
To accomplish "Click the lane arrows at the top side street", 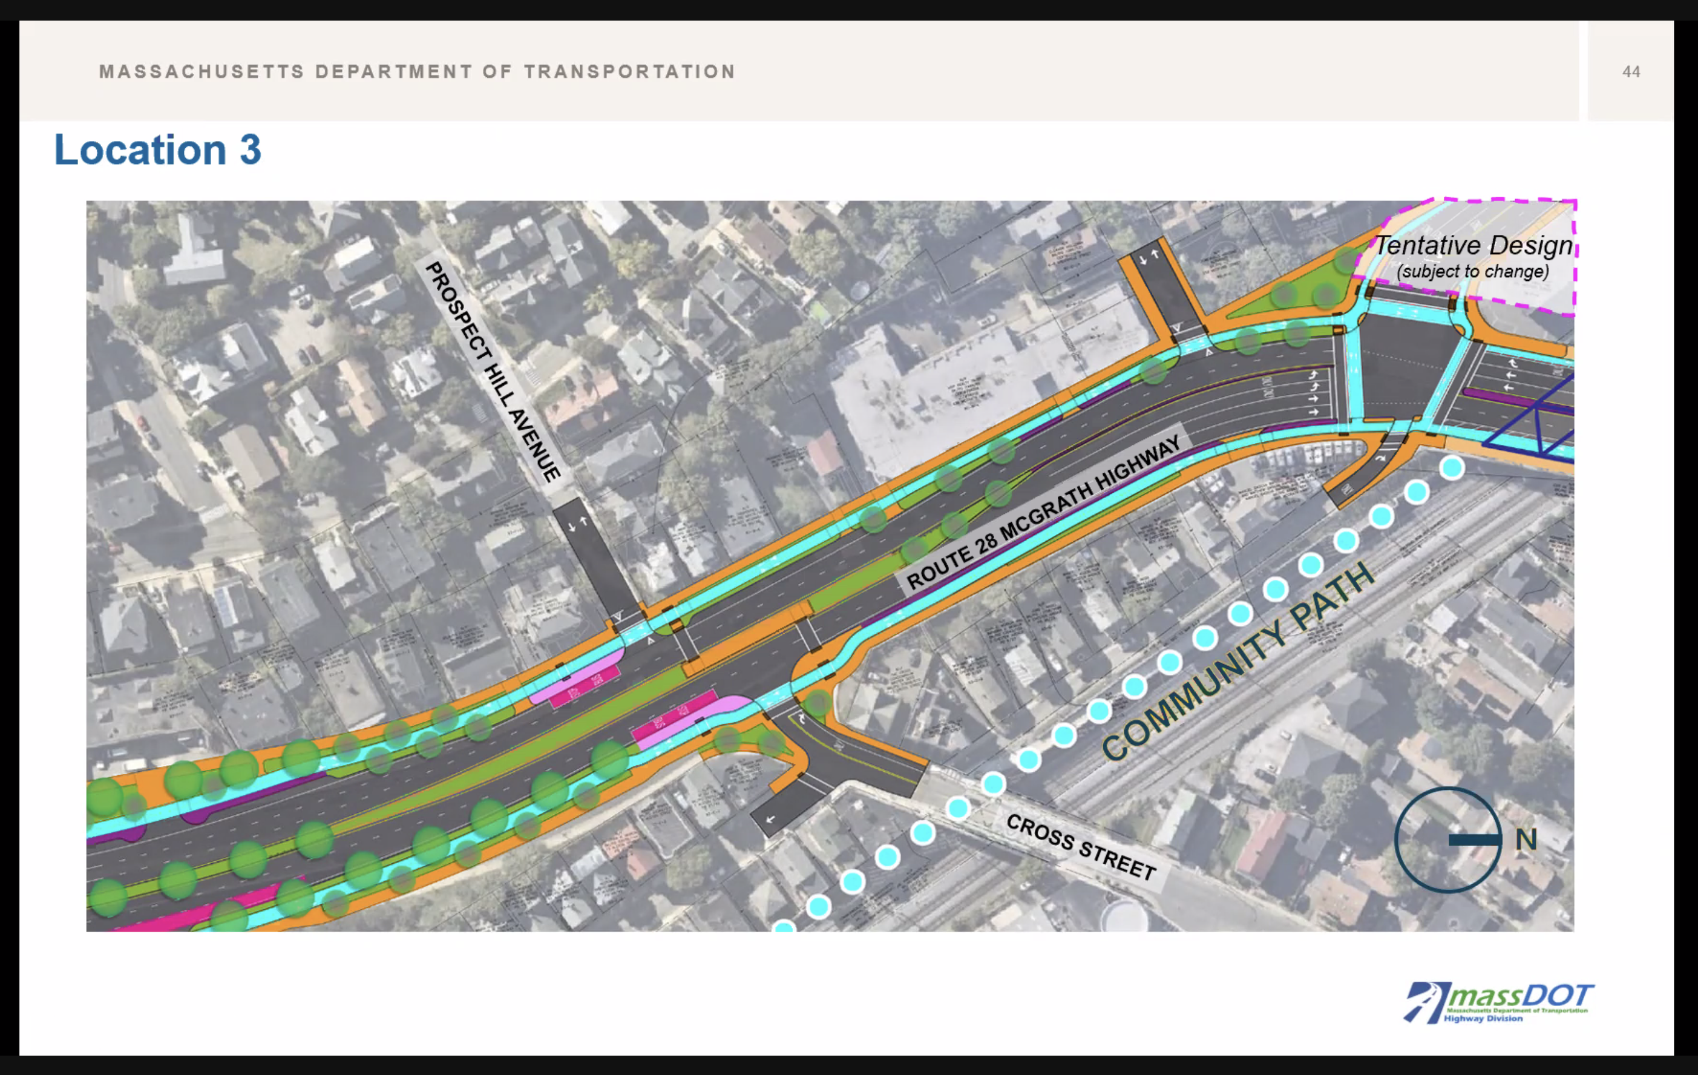I will coord(1149,257).
